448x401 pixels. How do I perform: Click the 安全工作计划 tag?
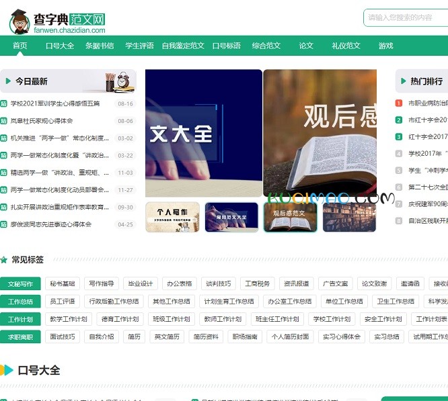pos(383,319)
